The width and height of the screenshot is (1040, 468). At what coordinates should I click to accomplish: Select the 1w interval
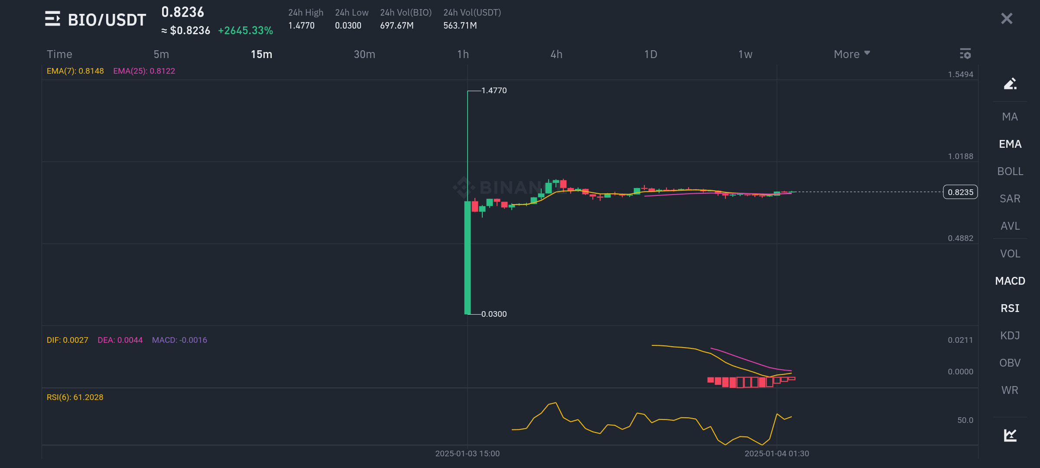(x=745, y=54)
